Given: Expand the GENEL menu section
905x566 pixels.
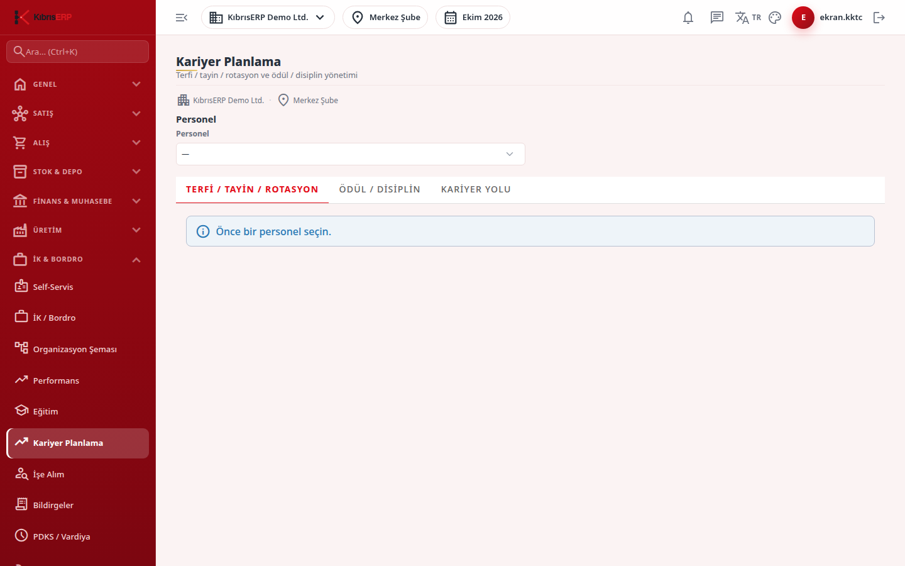Looking at the screenshot, I should coord(77,84).
